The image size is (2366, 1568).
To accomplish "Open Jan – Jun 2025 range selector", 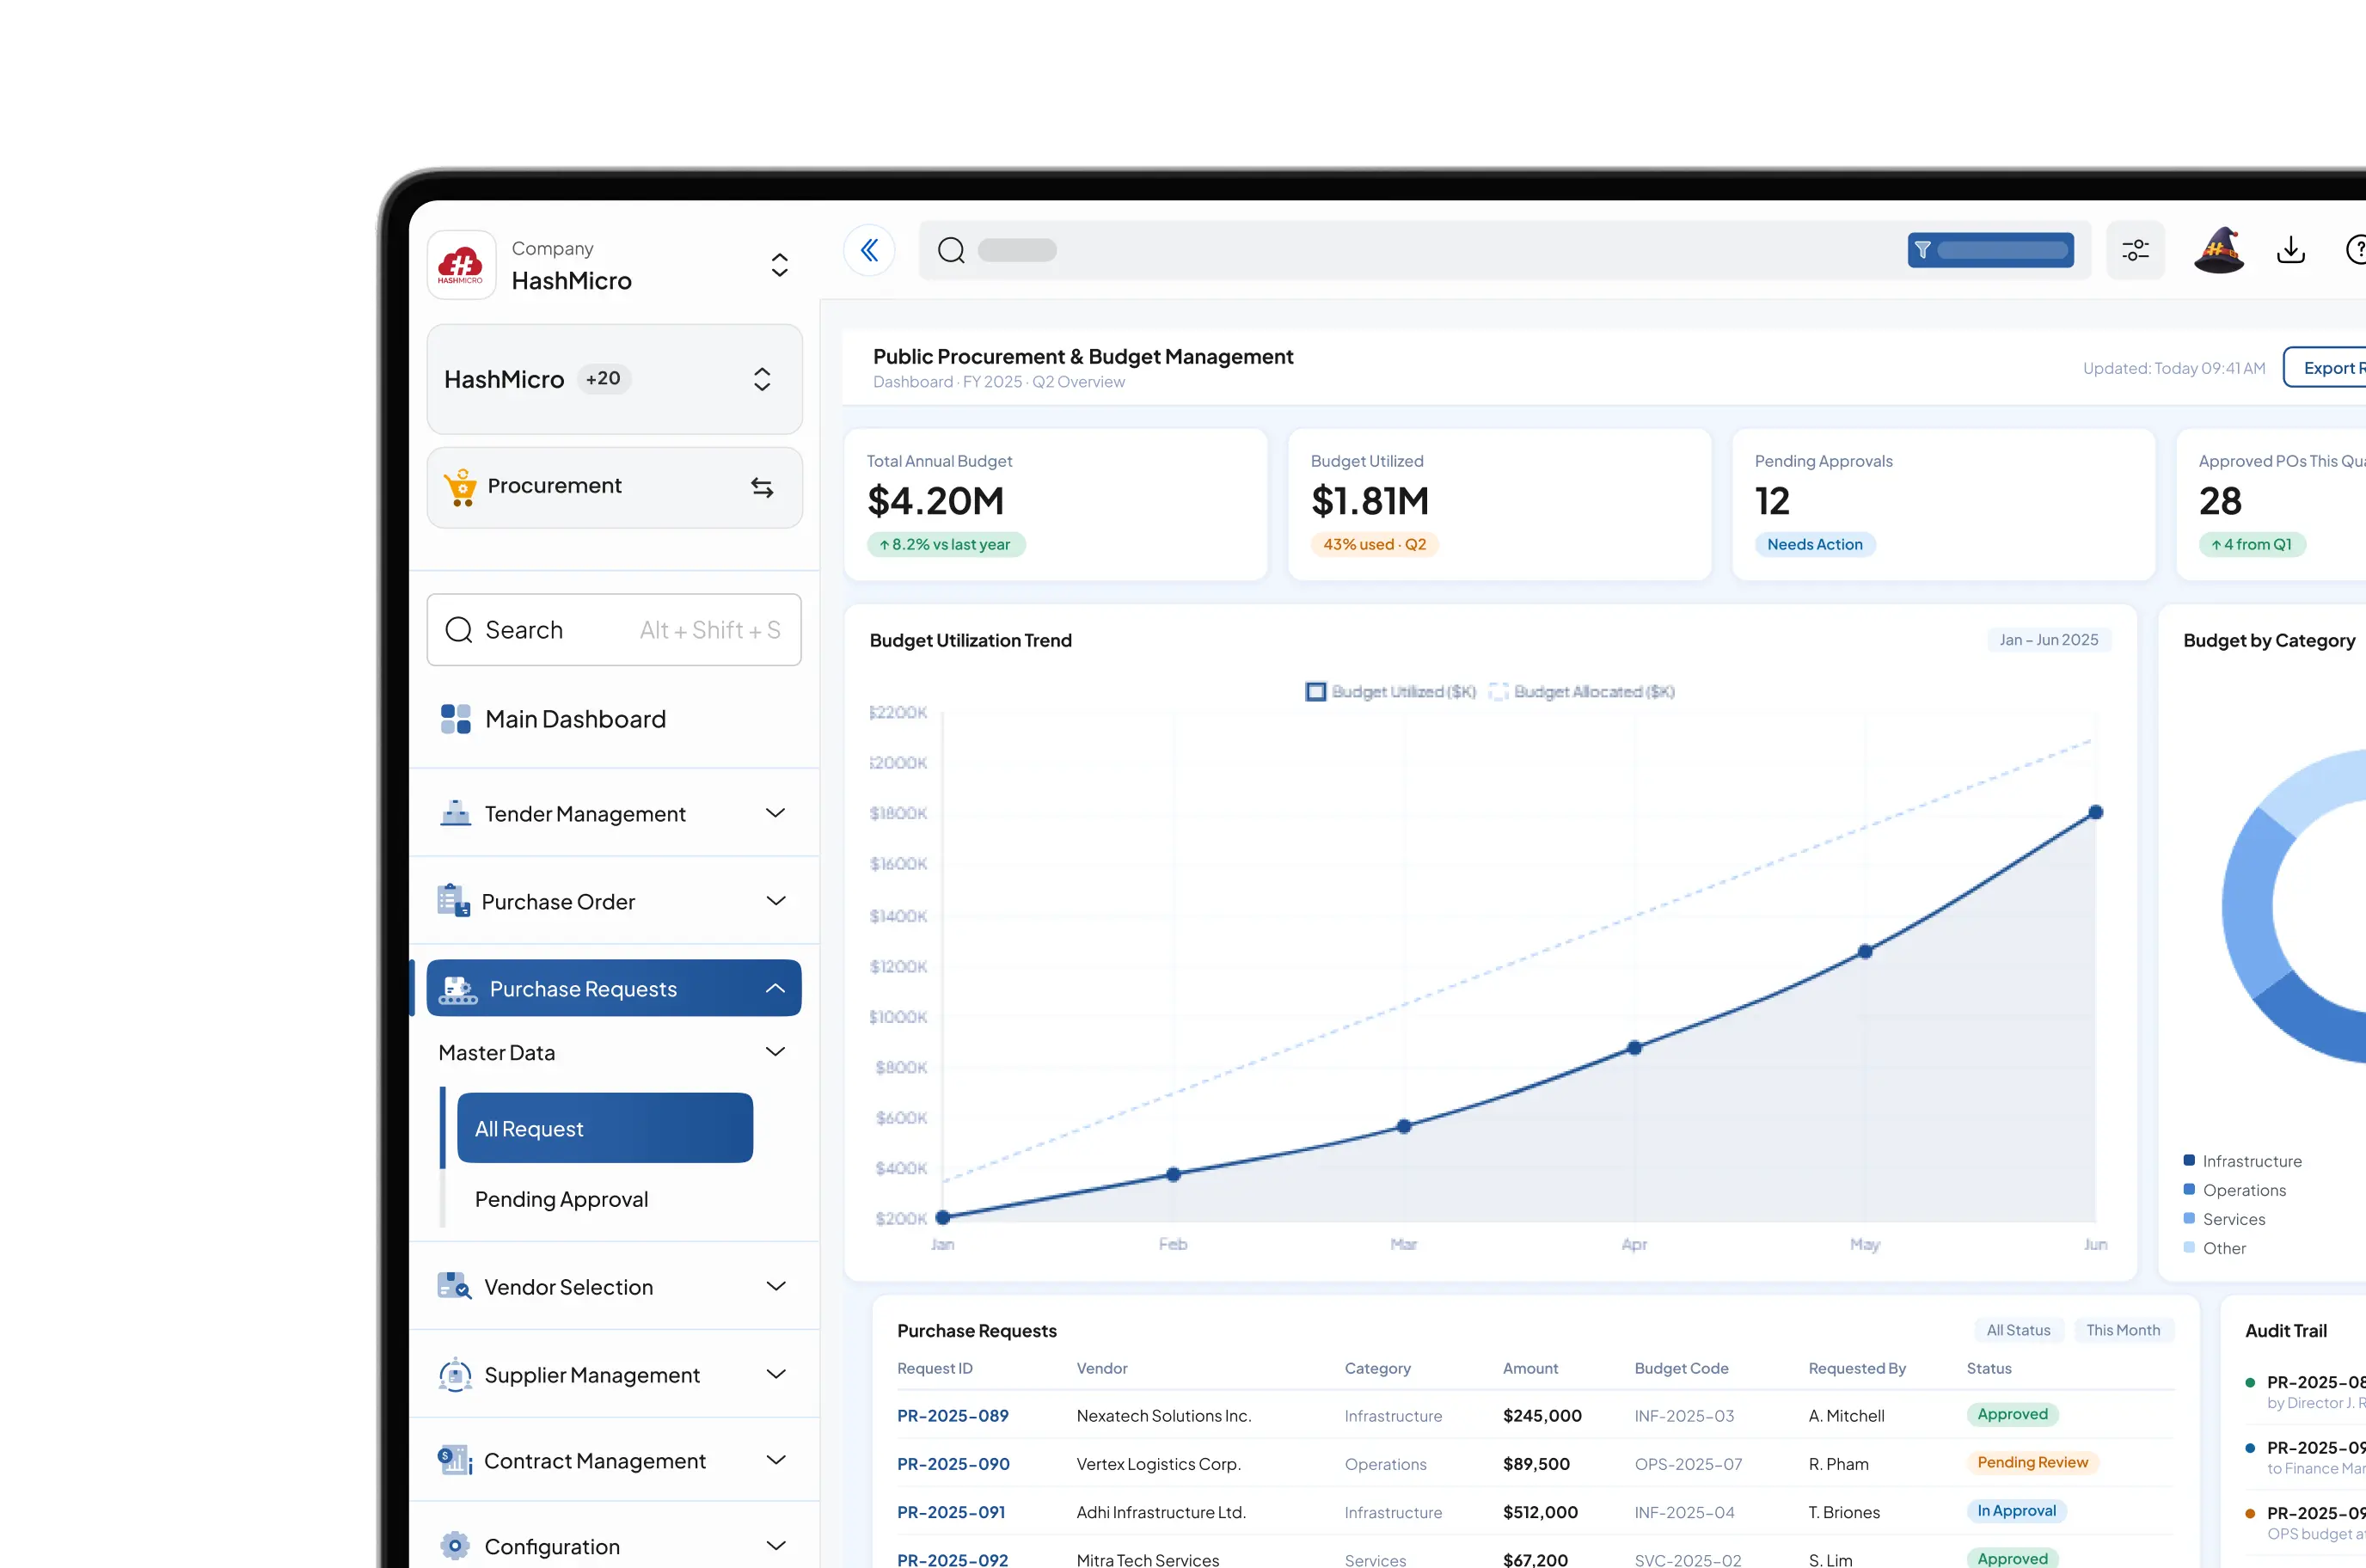I will coord(2048,640).
